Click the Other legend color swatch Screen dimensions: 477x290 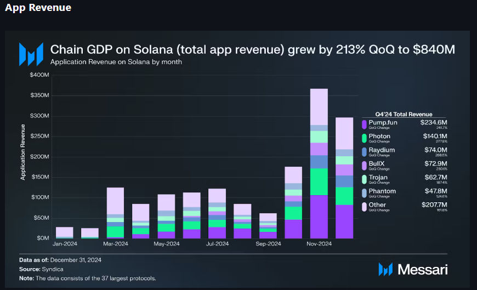click(364, 206)
